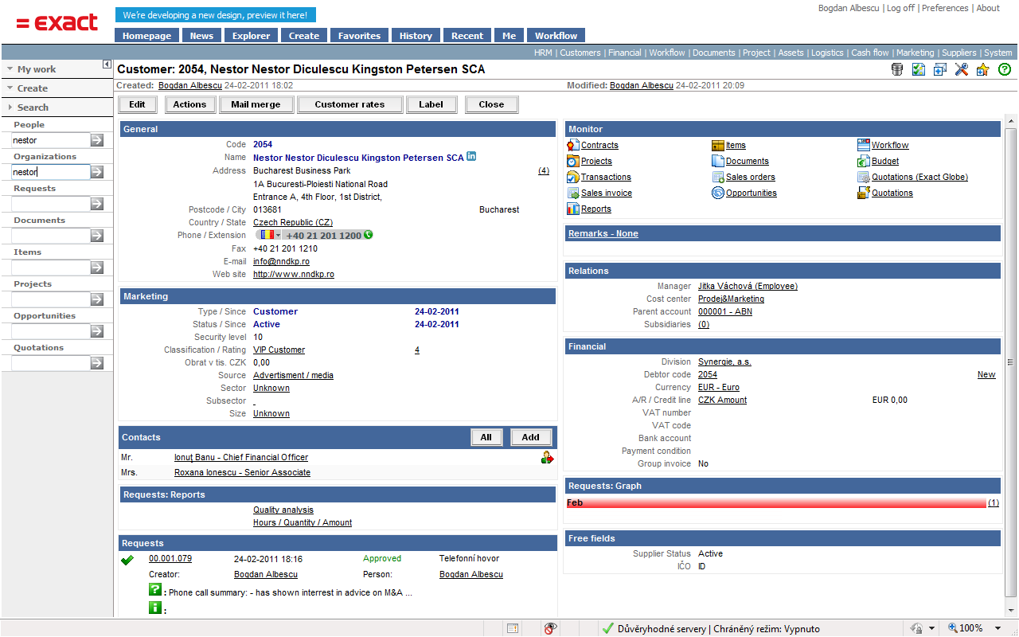1019x637 pixels.
Task: Run People search arrow button
Action: [97, 140]
